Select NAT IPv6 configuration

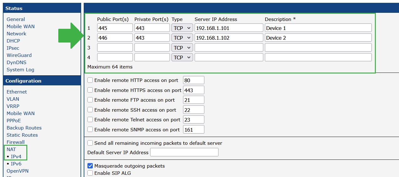click(16, 164)
